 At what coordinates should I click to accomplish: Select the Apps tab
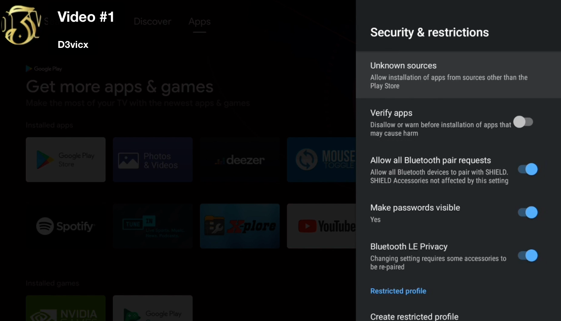point(199,21)
